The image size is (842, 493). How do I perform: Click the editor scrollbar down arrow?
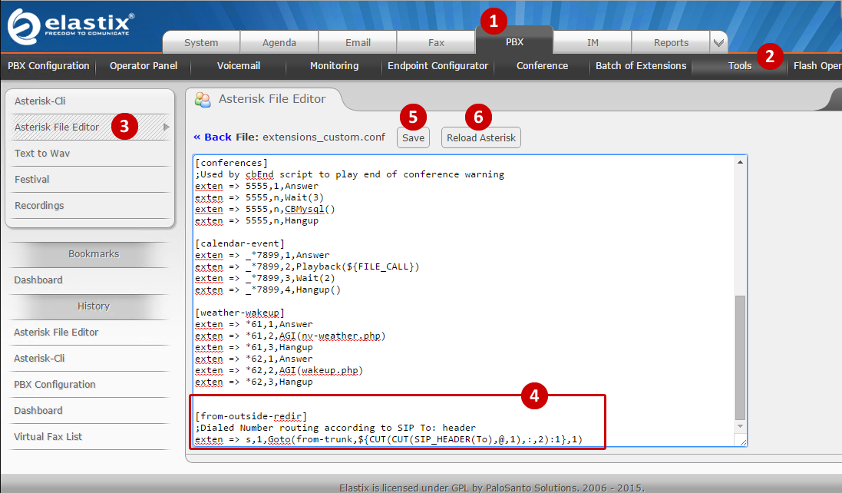click(740, 426)
